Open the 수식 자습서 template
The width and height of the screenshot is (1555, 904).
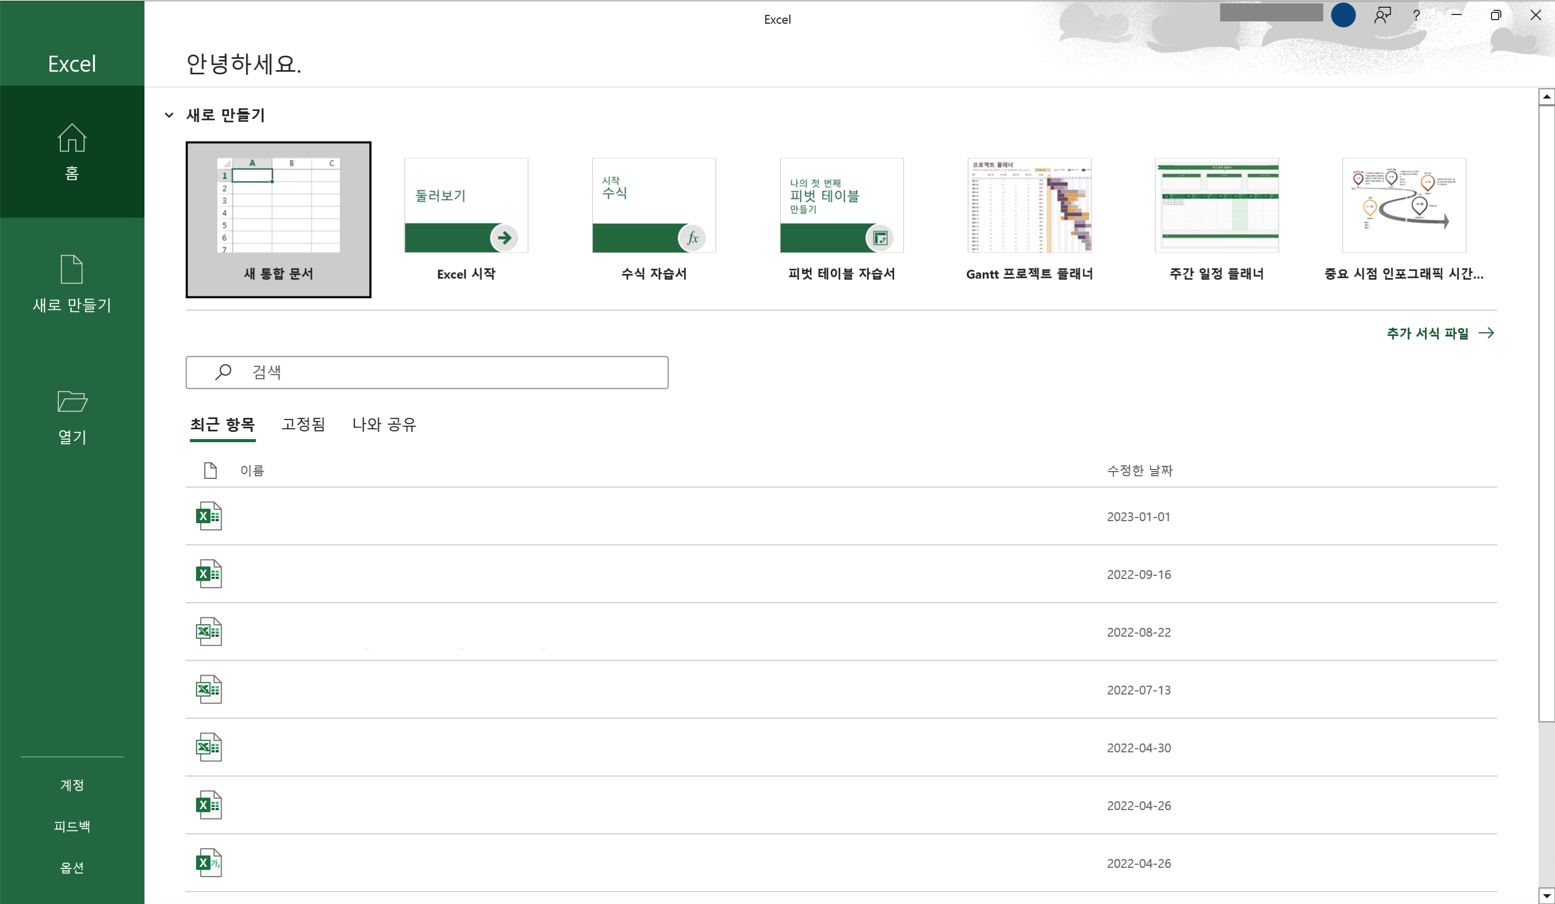(654, 220)
